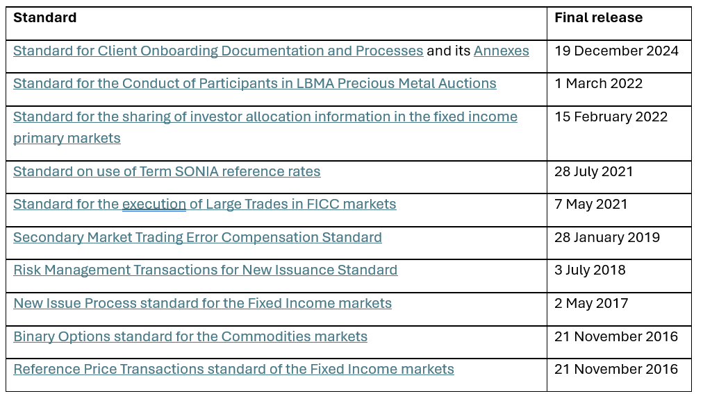Viewport: 703px width, 396px height.
Task: Open Risk Management Transactions for New Issuance
Action: (x=205, y=270)
